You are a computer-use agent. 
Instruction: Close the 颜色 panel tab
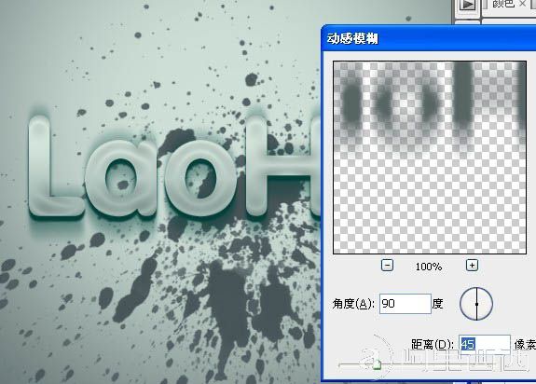(x=522, y=4)
